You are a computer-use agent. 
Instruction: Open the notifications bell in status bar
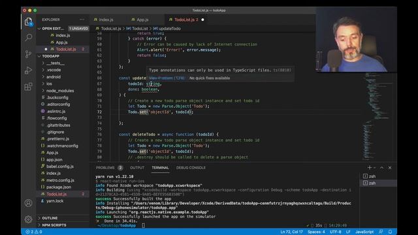tap(391, 232)
